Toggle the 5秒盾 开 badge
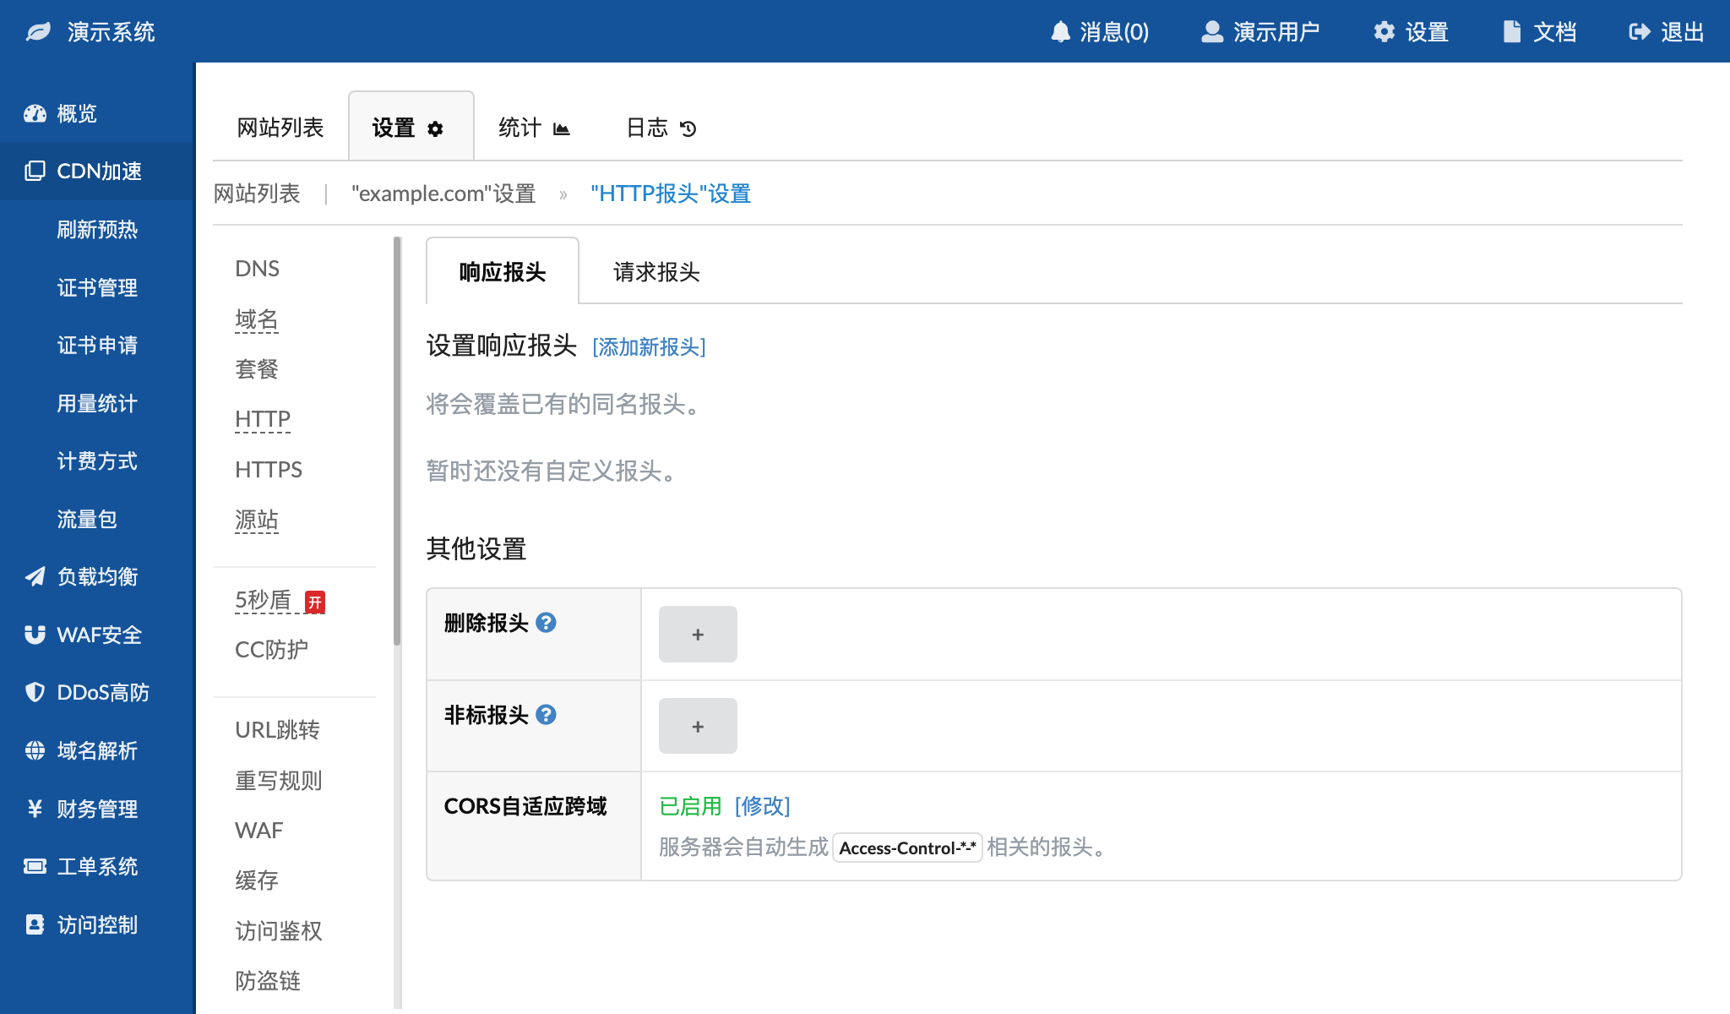This screenshot has height=1014, width=1730. pyautogui.click(x=315, y=602)
